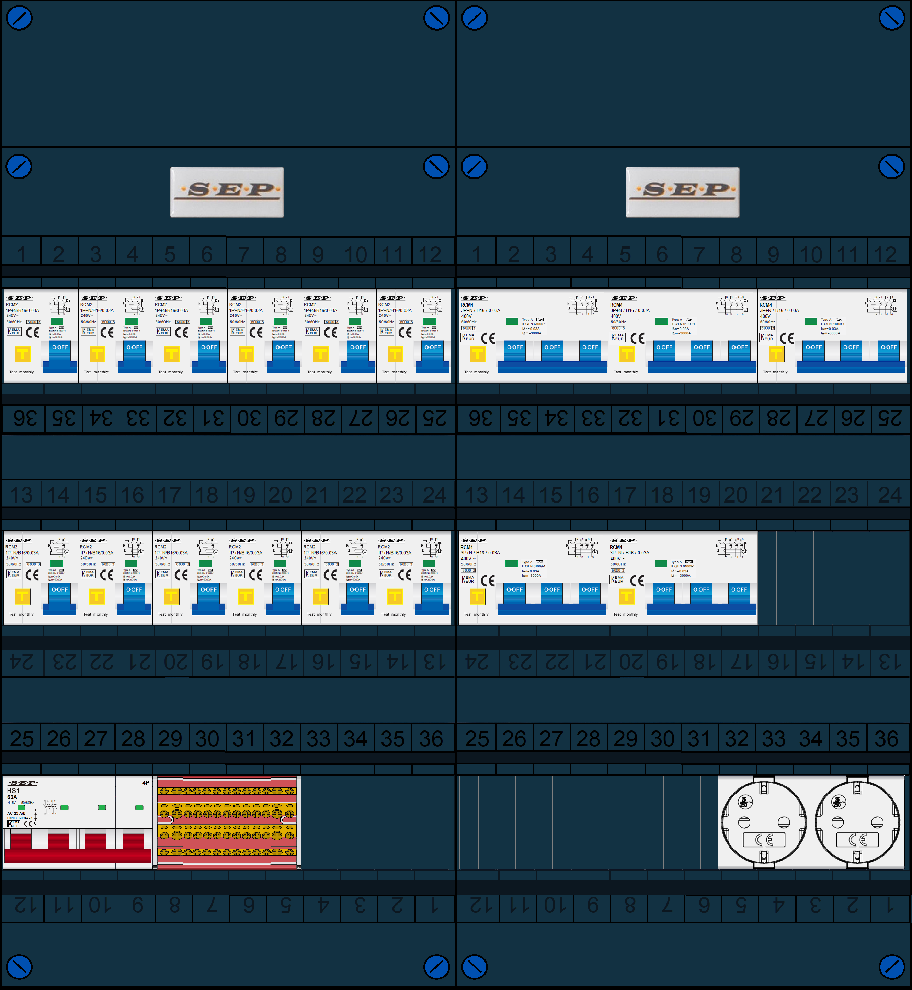Click the yellow T test button on the fifth RCM2 breaker, left panel middle row
The image size is (912, 990).
click(320, 596)
